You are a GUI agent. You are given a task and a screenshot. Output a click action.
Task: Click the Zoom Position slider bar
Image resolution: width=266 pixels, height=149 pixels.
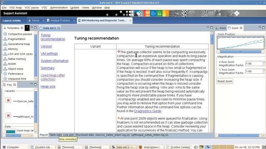[241, 51]
